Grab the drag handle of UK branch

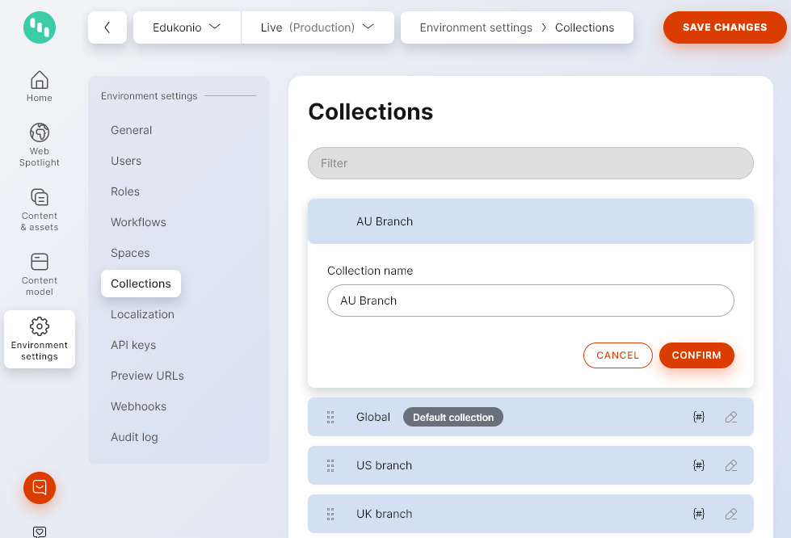click(330, 514)
